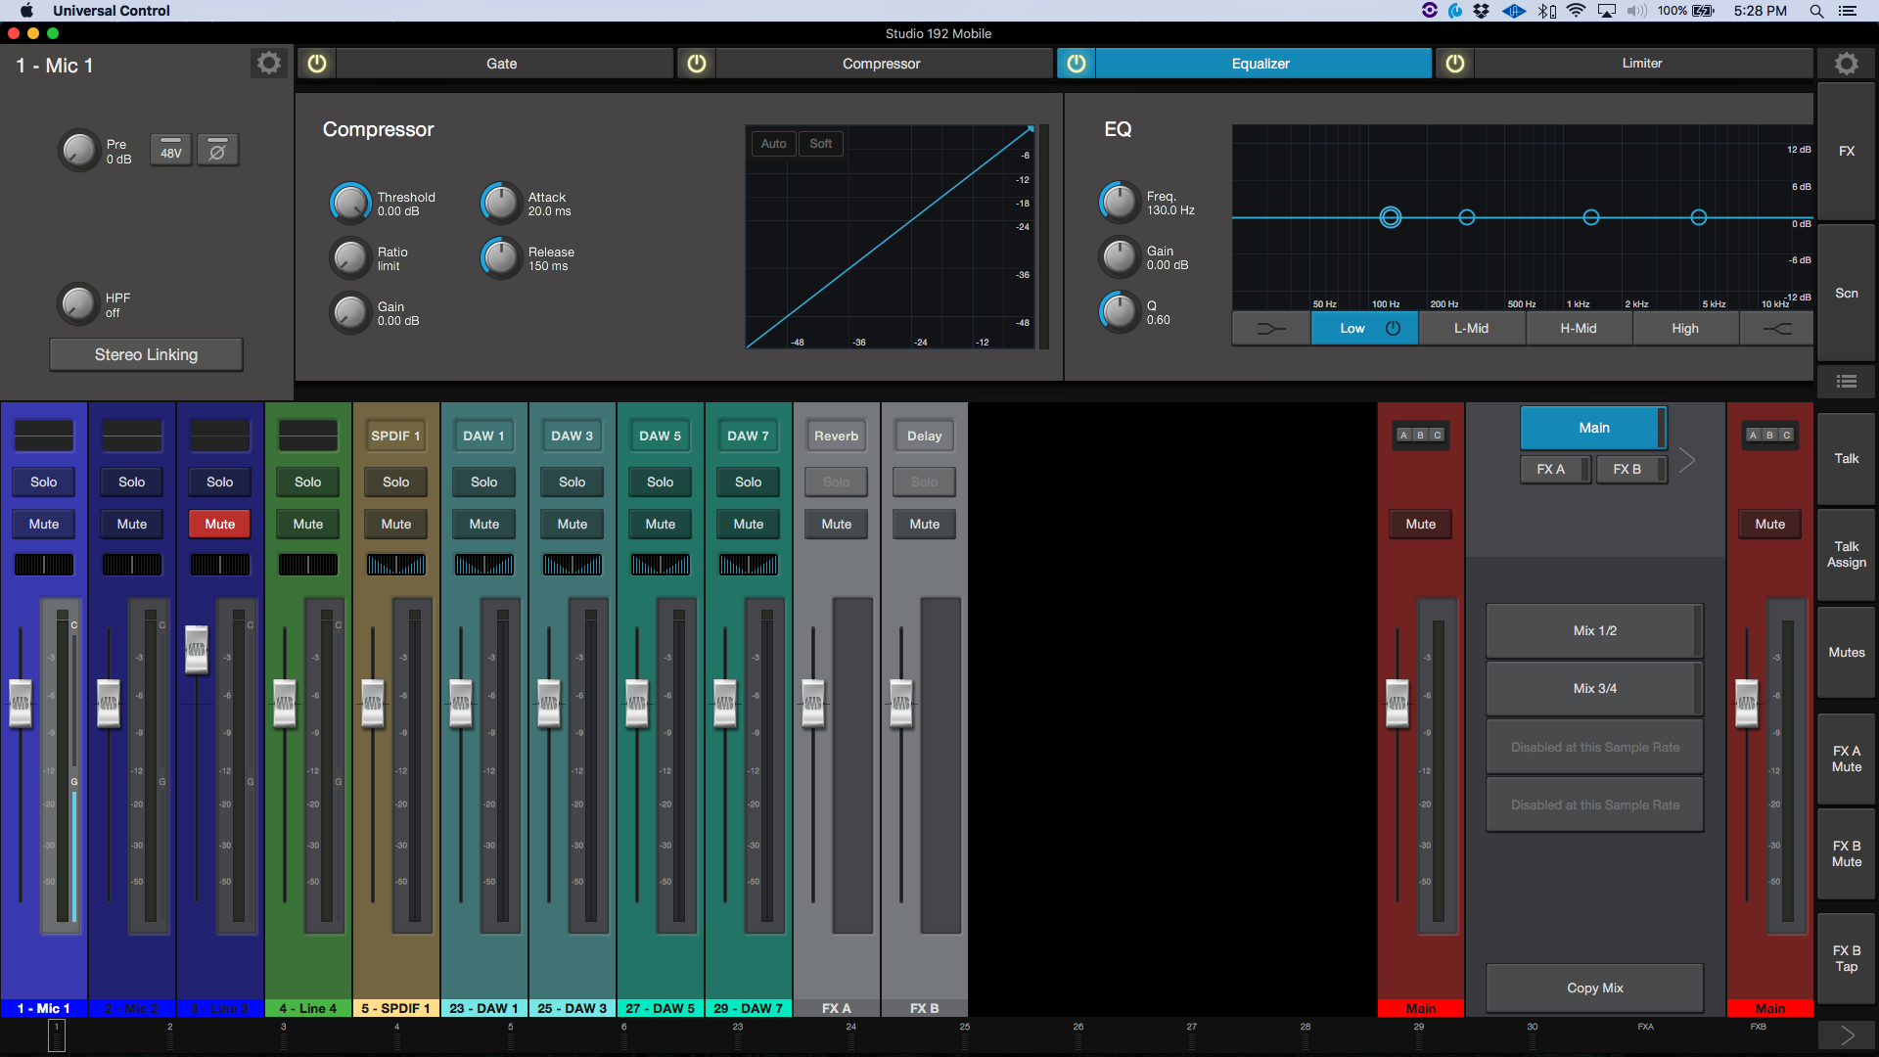Click the EQ Q knob
The image size is (1879, 1057).
1120,312
